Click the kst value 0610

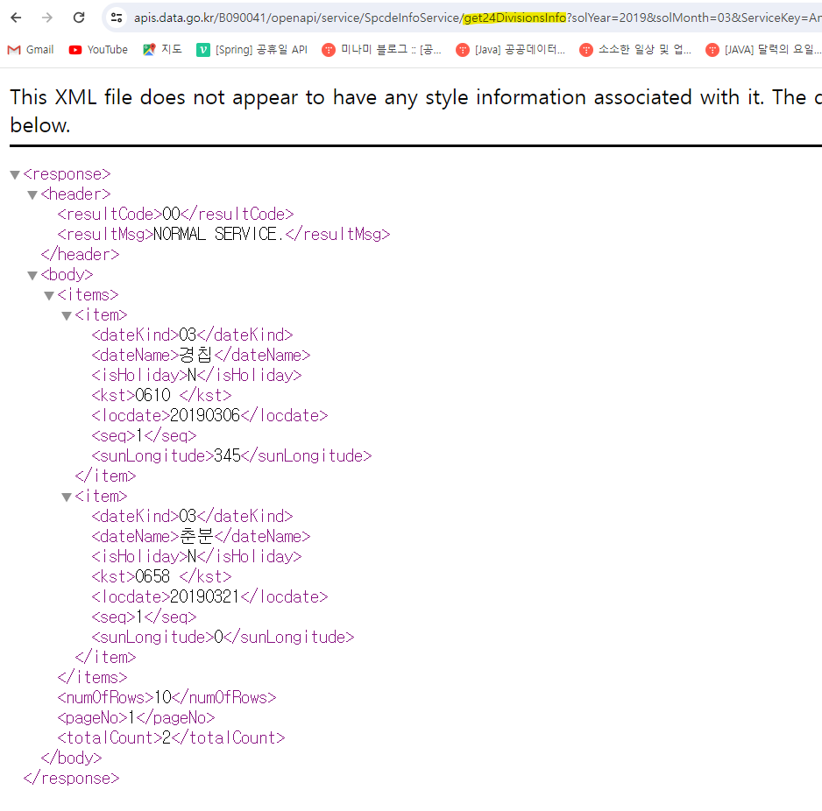click(152, 396)
